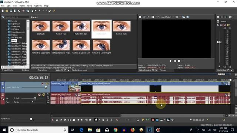Open Google Chrome from the taskbar
This screenshot has width=237, height=133.
(116, 130)
